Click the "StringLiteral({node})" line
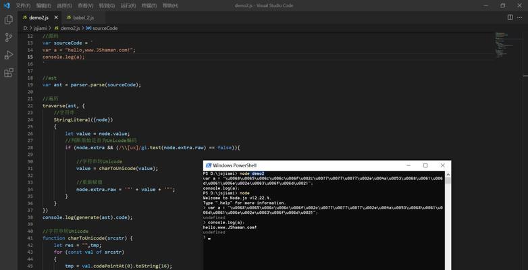The image size is (528, 270). (83, 119)
